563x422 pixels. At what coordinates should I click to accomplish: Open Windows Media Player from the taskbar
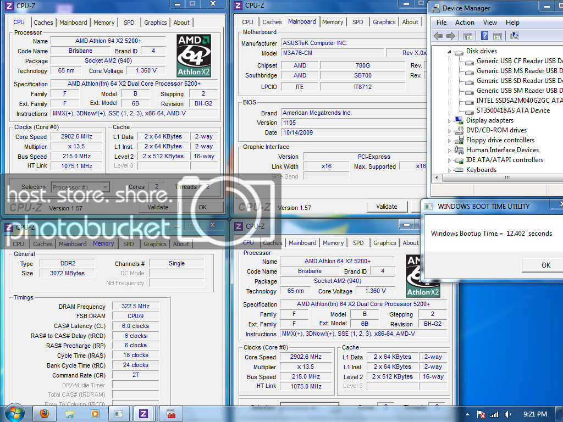click(x=95, y=414)
